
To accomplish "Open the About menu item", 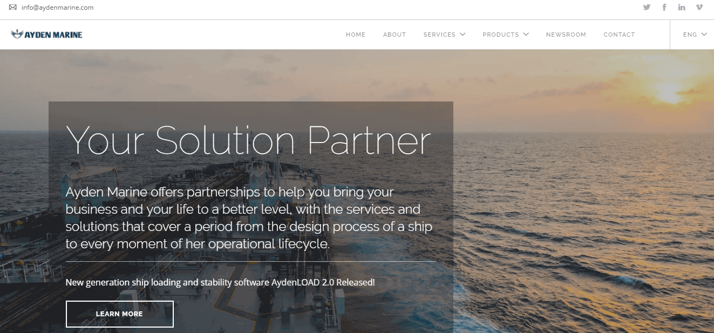I will pos(395,35).
